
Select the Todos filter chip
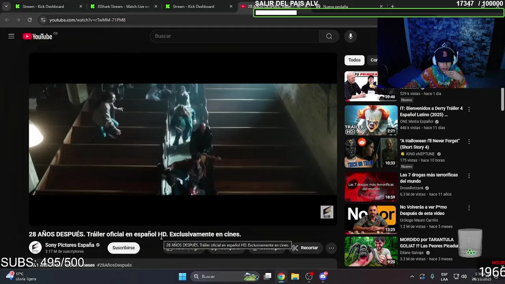(x=354, y=60)
